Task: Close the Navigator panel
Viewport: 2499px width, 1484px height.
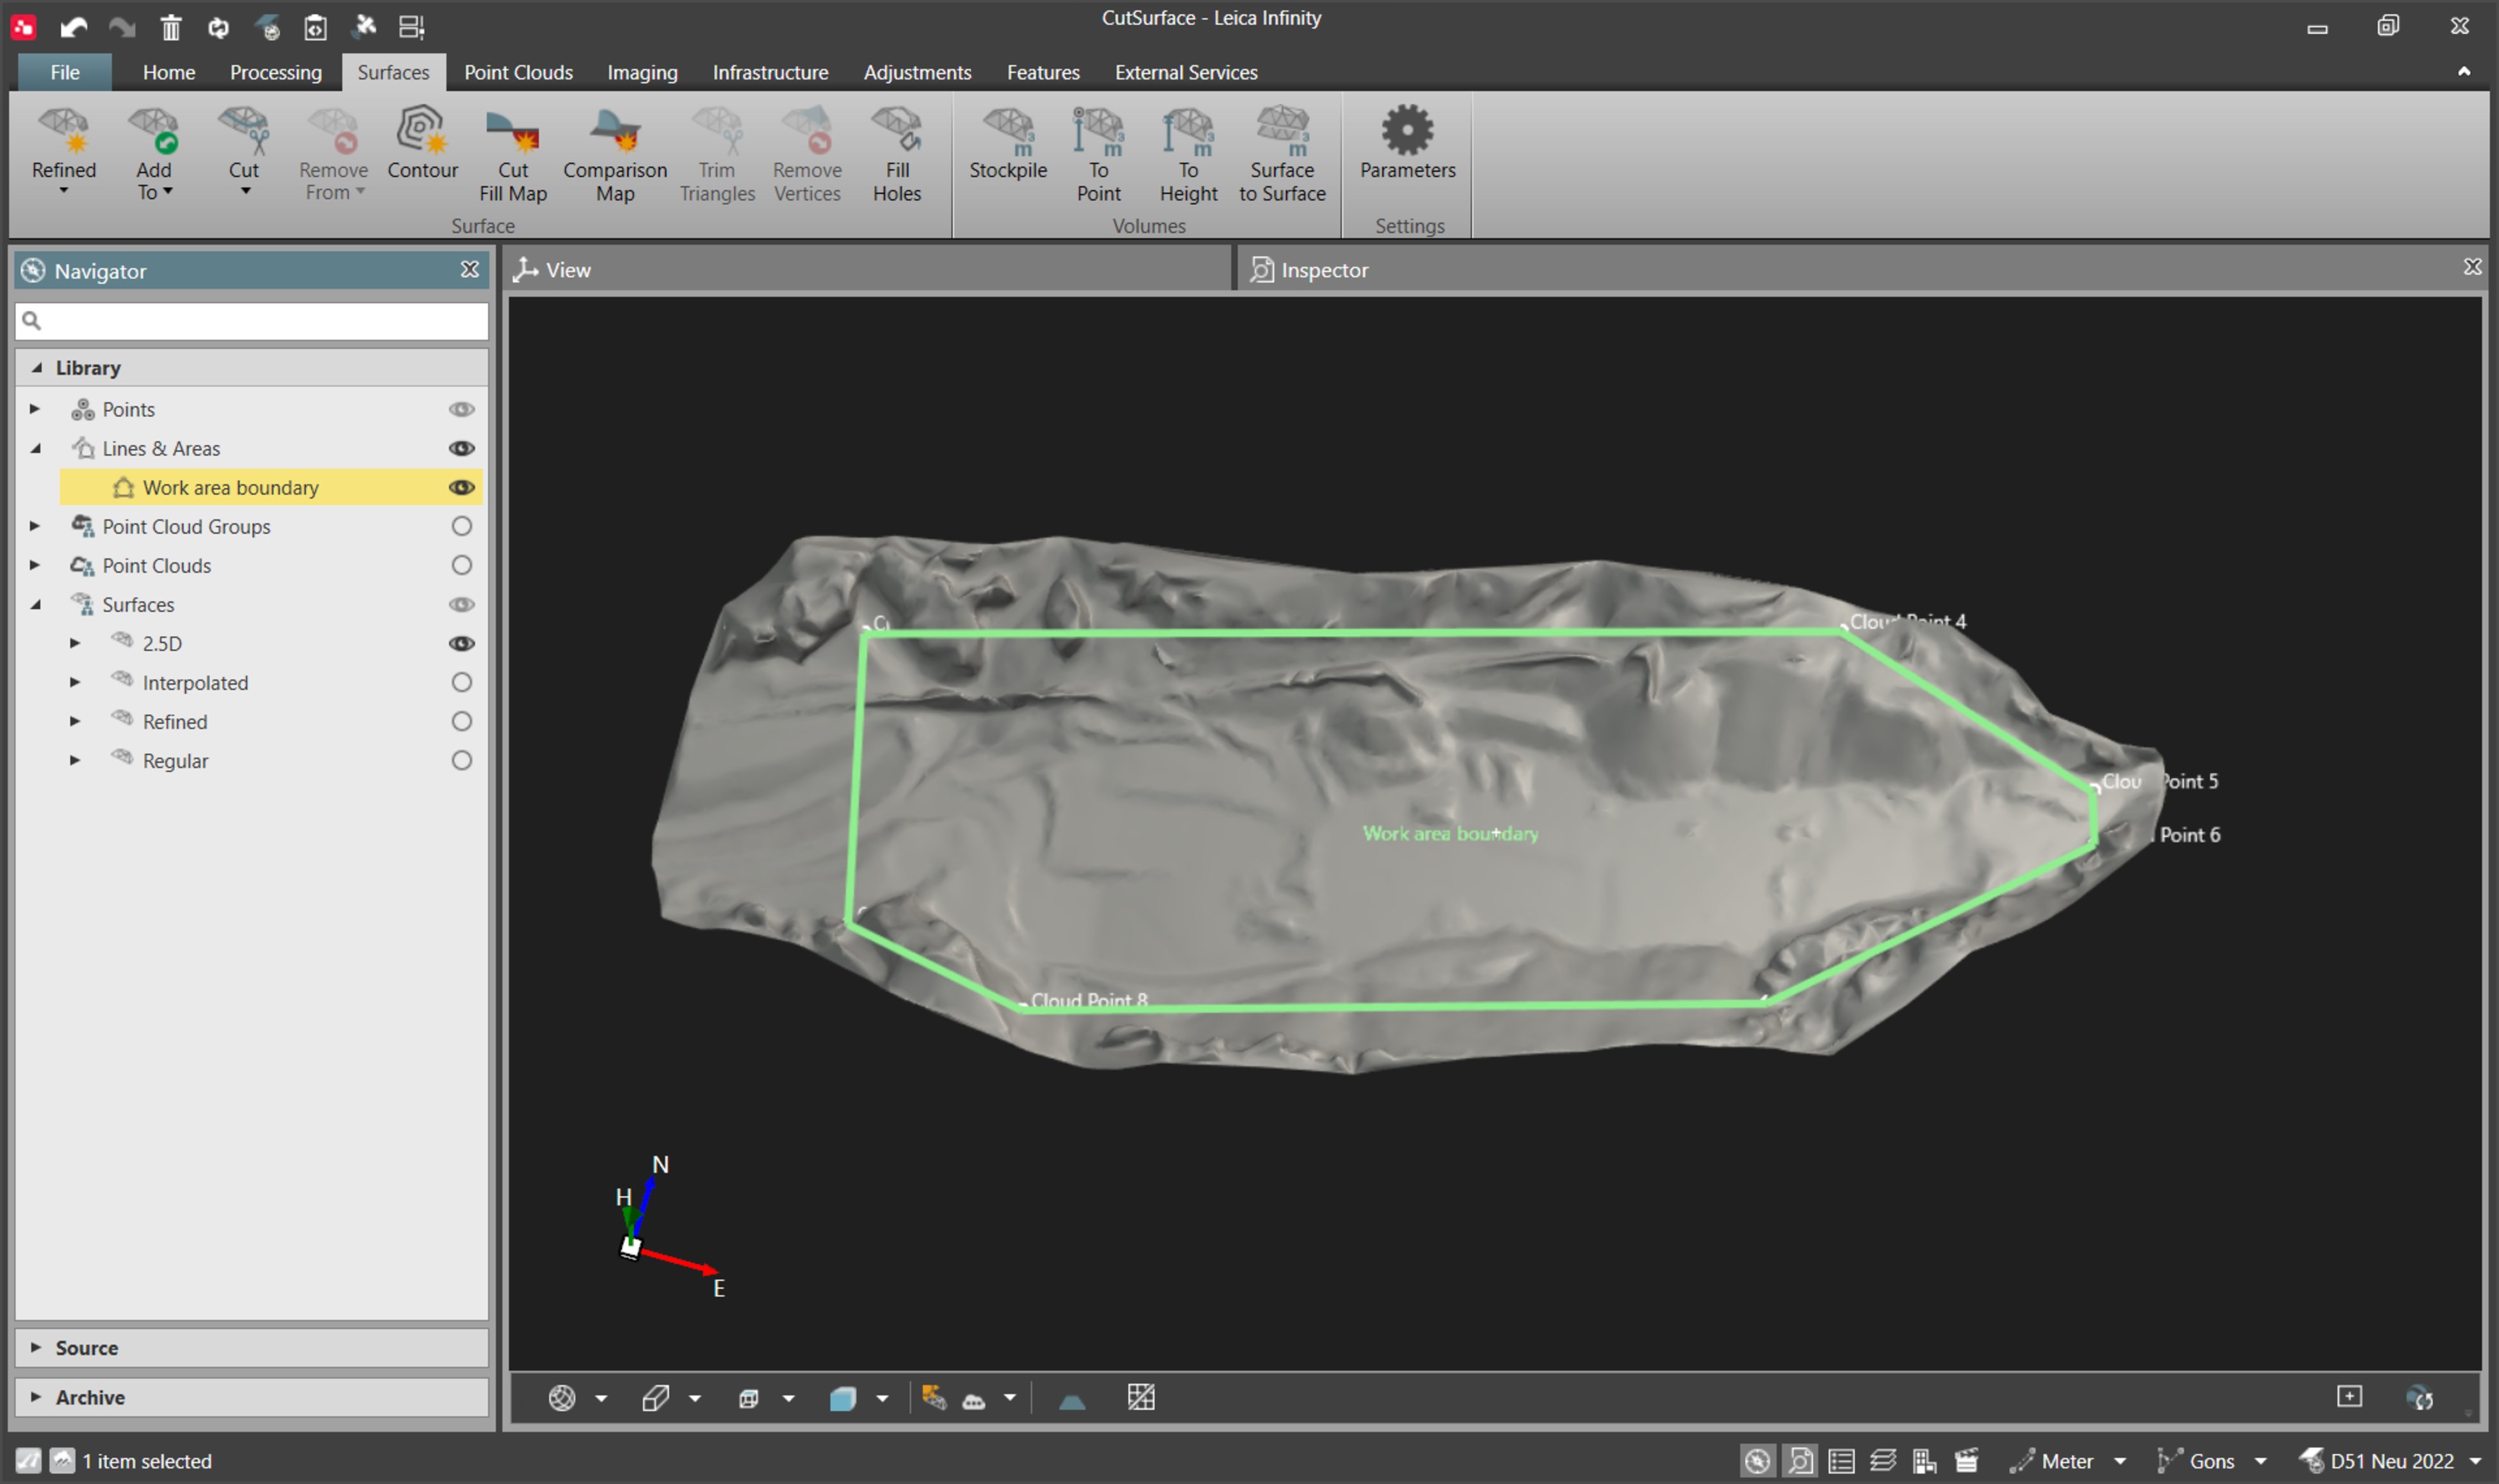Action: tap(470, 269)
